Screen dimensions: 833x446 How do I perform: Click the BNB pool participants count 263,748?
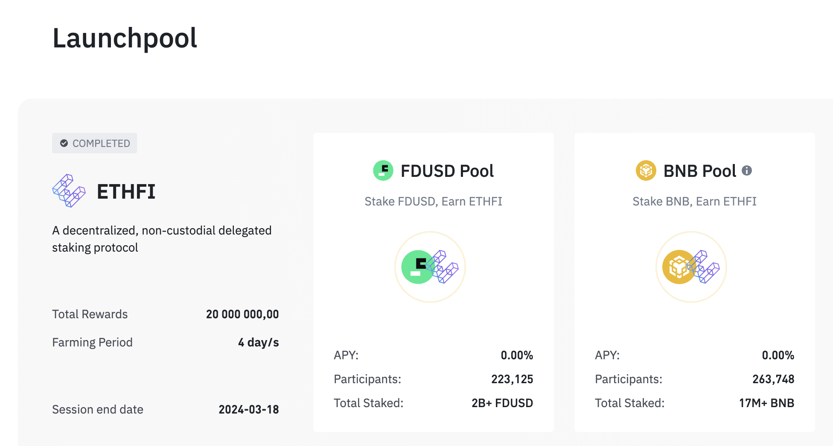773,379
